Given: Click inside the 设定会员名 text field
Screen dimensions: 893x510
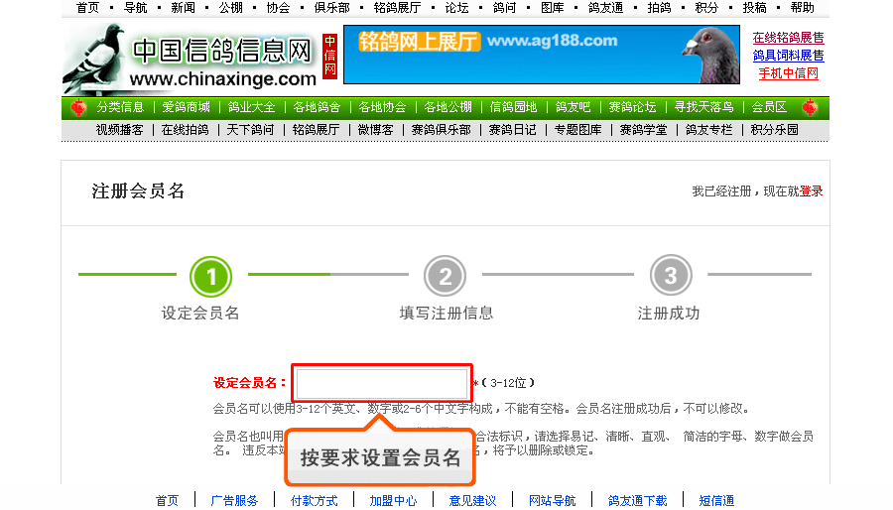Looking at the screenshot, I should [382, 383].
